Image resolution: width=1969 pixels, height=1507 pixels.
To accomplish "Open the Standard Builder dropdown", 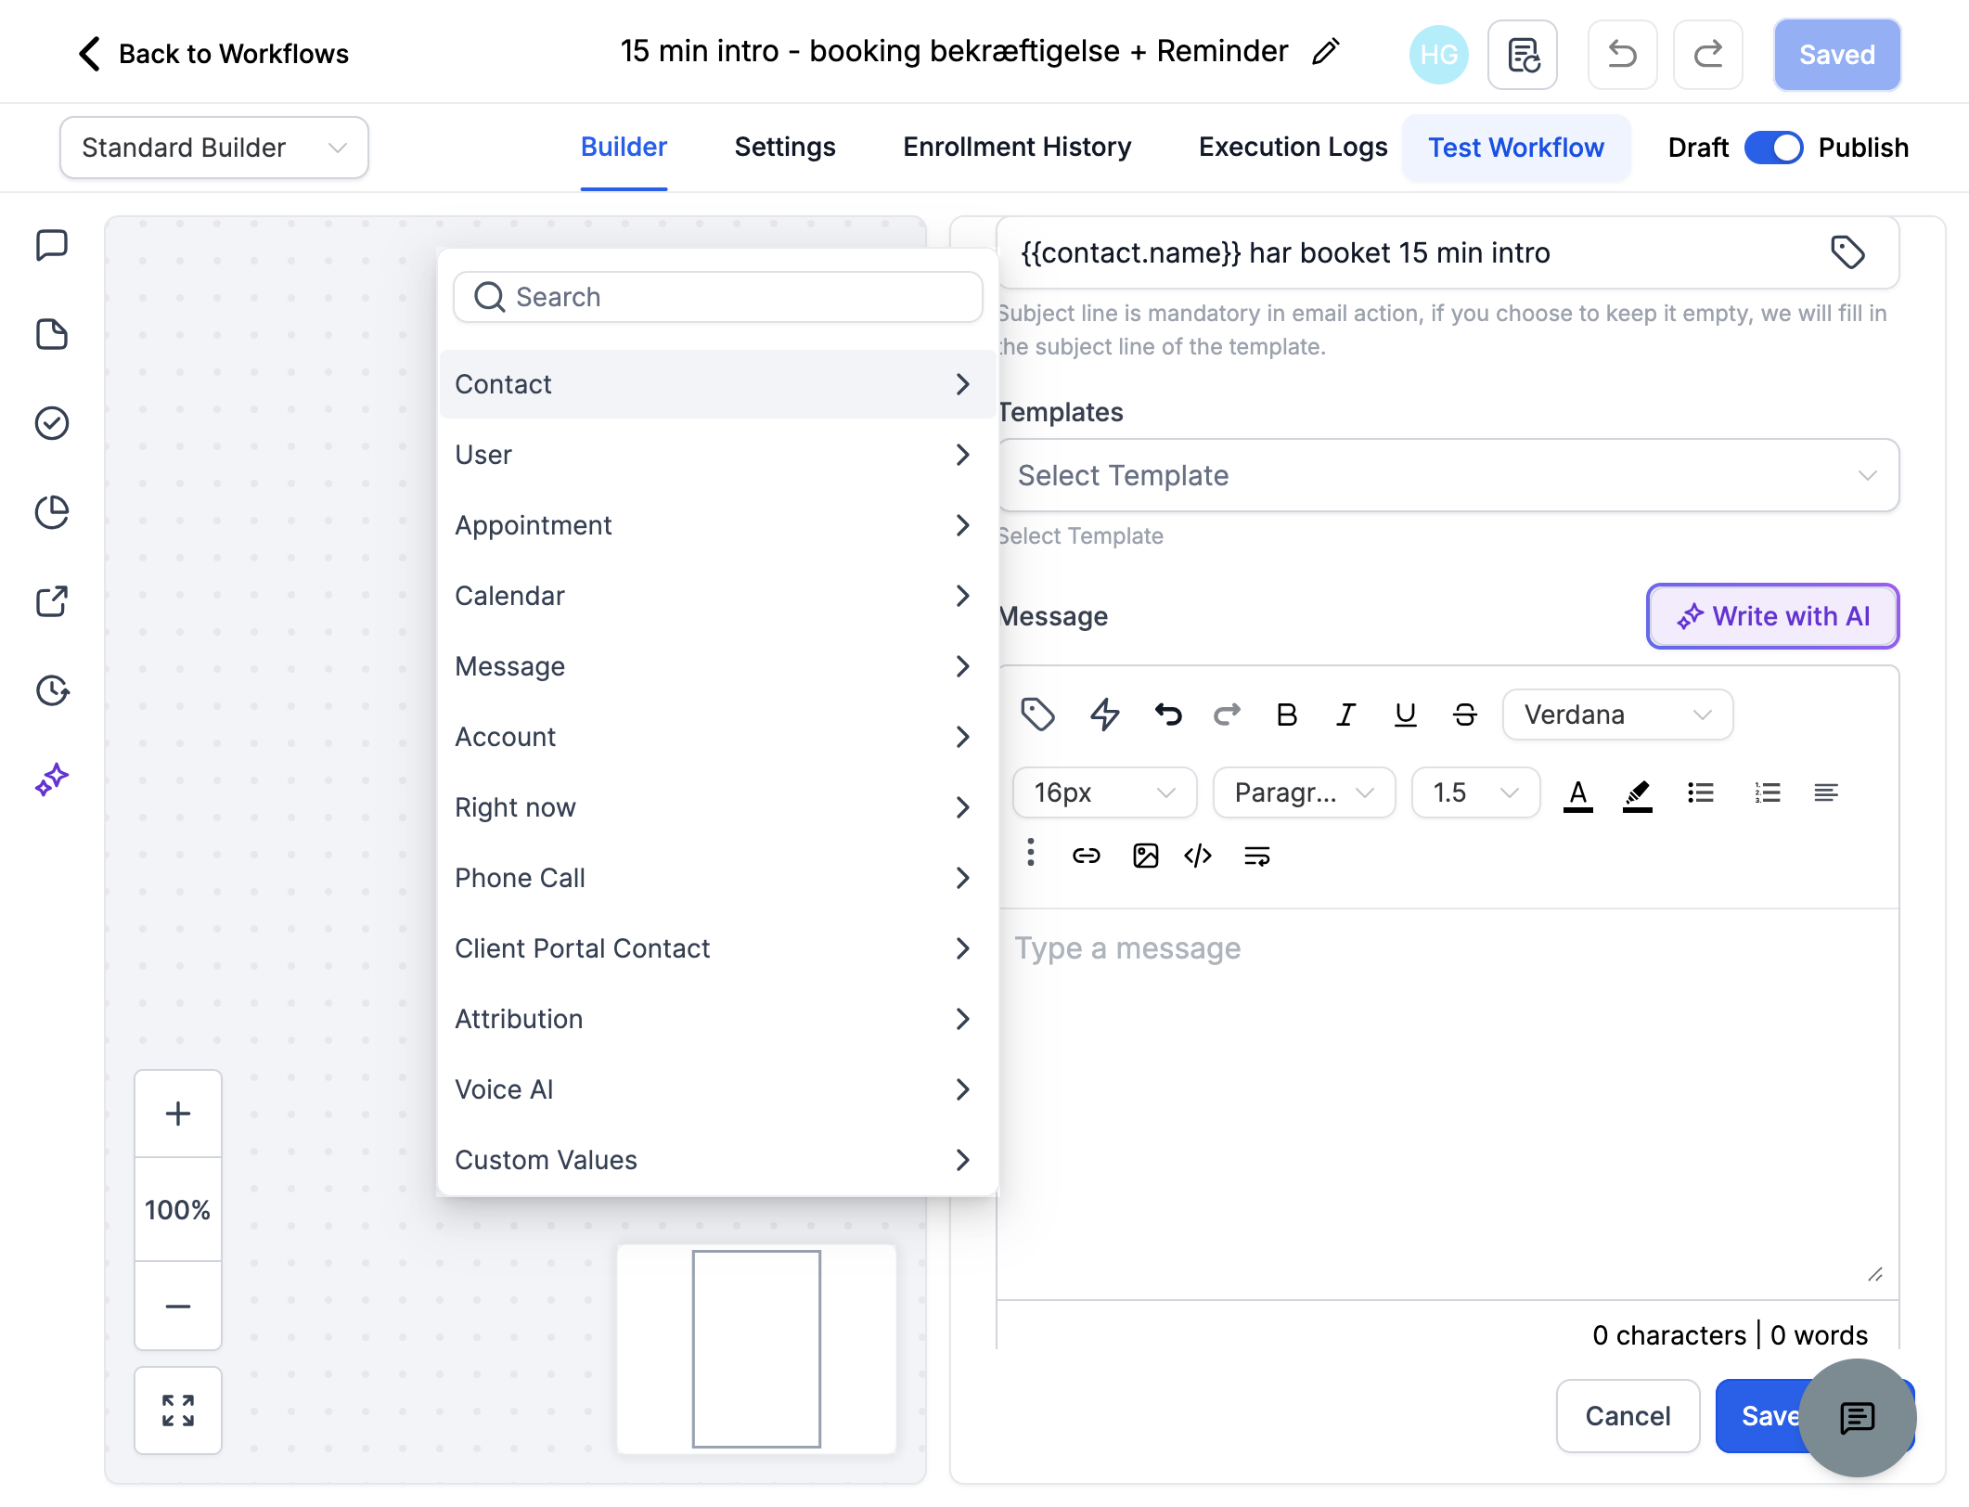I will tap(214, 148).
